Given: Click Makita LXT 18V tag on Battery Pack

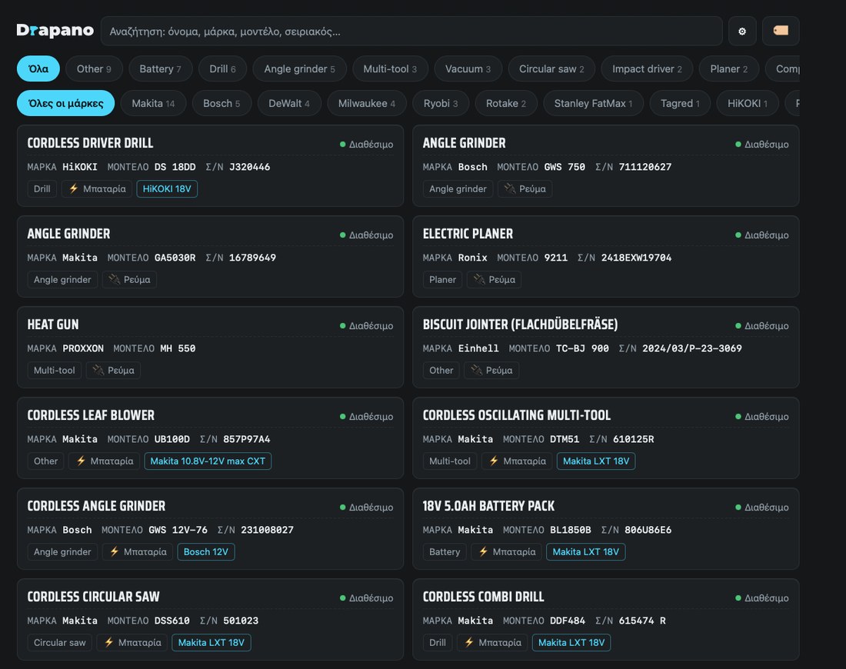Looking at the screenshot, I should (585, 551).
